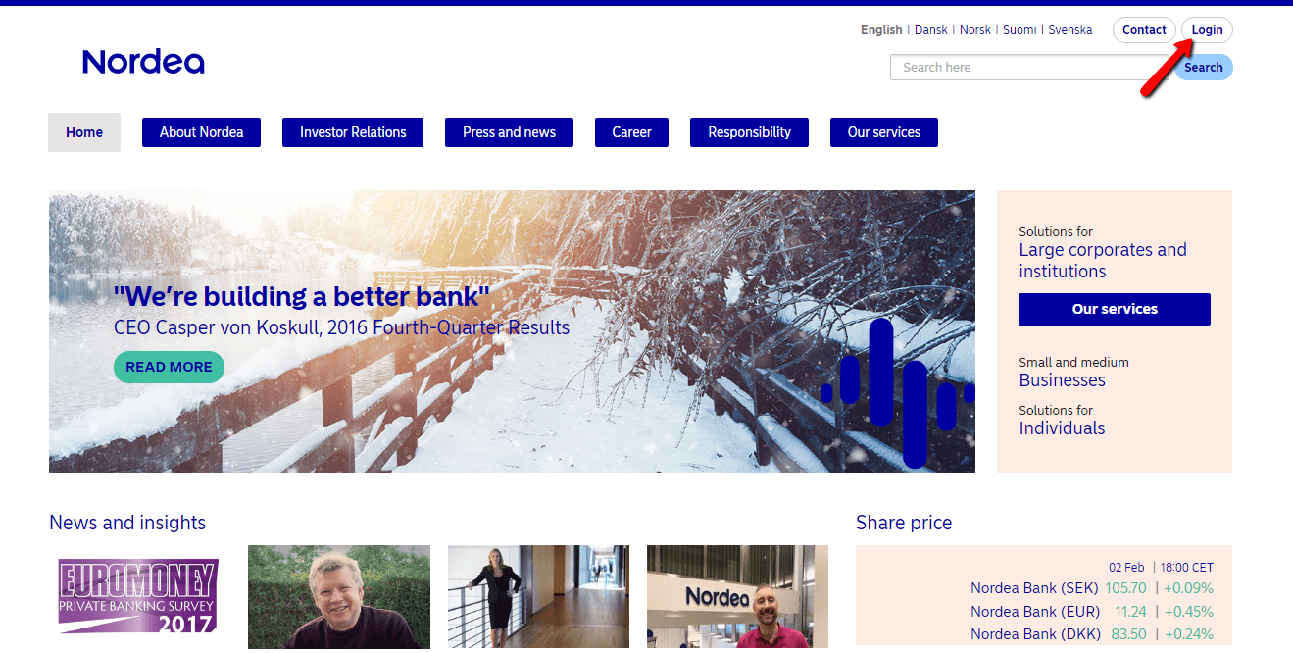Switch language to Norsk
Image resolution: width=1293 pixels, height=653 pixels.
[x=975, y=30]
